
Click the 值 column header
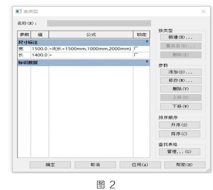coord(40,34)
